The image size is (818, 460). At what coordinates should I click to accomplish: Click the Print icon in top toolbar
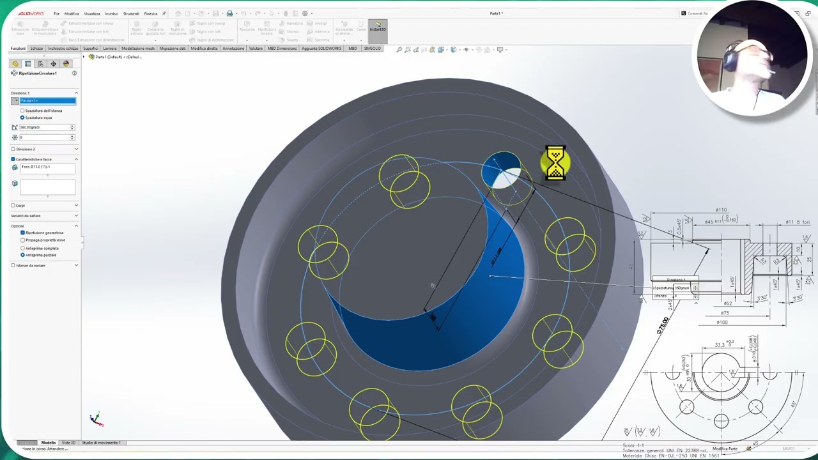[x=229, y=13]
